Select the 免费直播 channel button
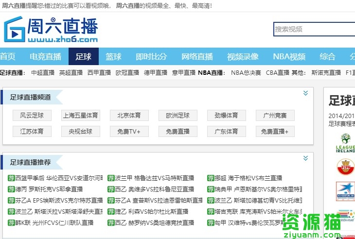The image size is (355, 239). click(x=178, y=131)
